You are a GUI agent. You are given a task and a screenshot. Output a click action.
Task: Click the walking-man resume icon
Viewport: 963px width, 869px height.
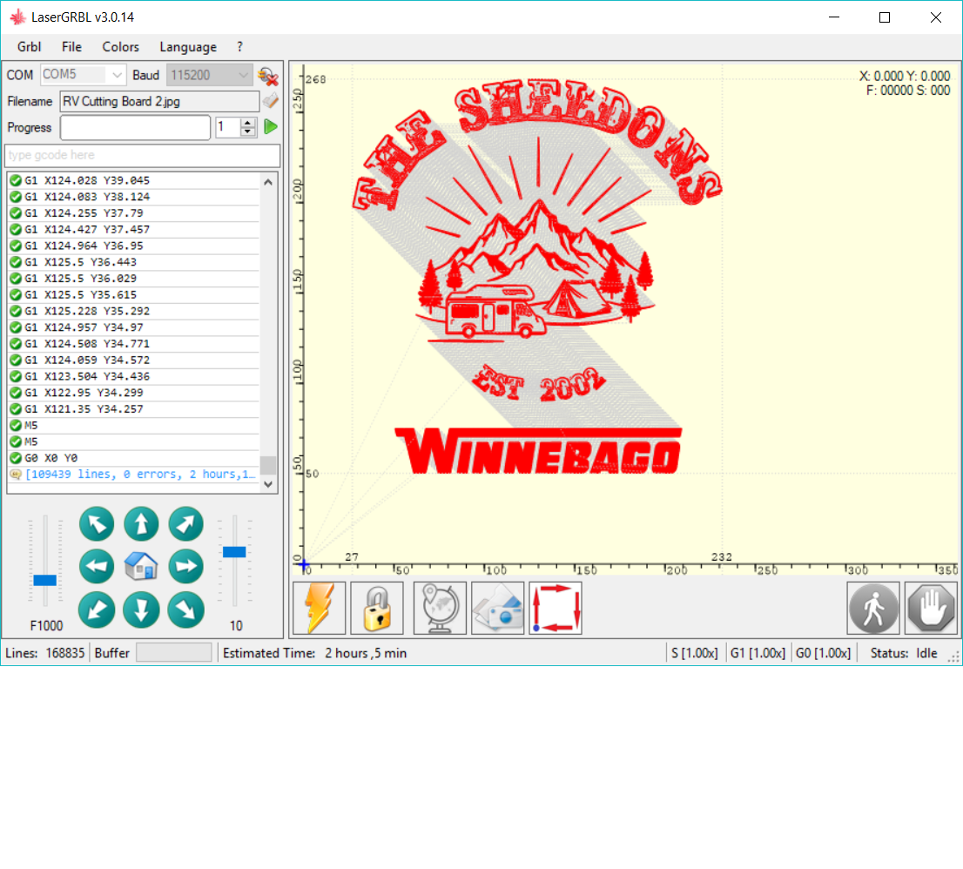tap(873, 608)
